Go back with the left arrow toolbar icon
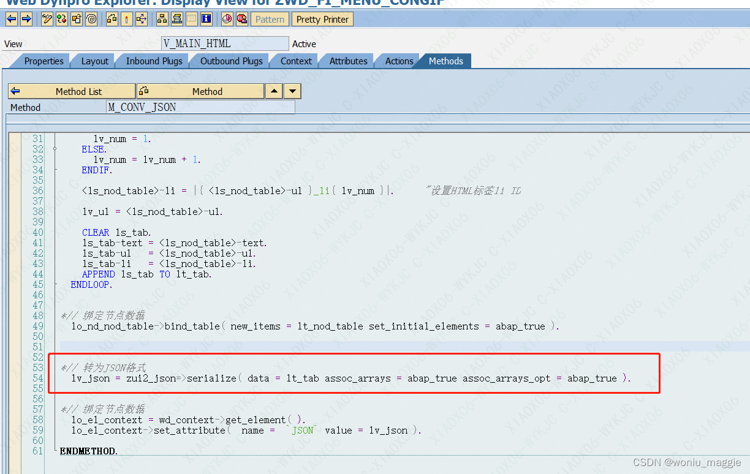This screenshot has width=750, height=474. (11, 19)
